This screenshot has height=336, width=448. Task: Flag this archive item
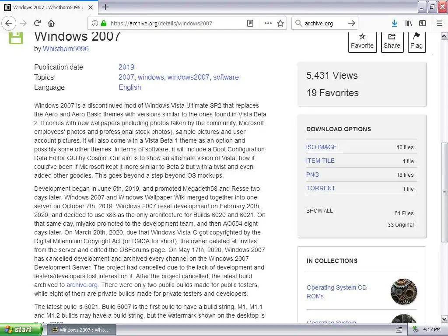pos(416,42)
